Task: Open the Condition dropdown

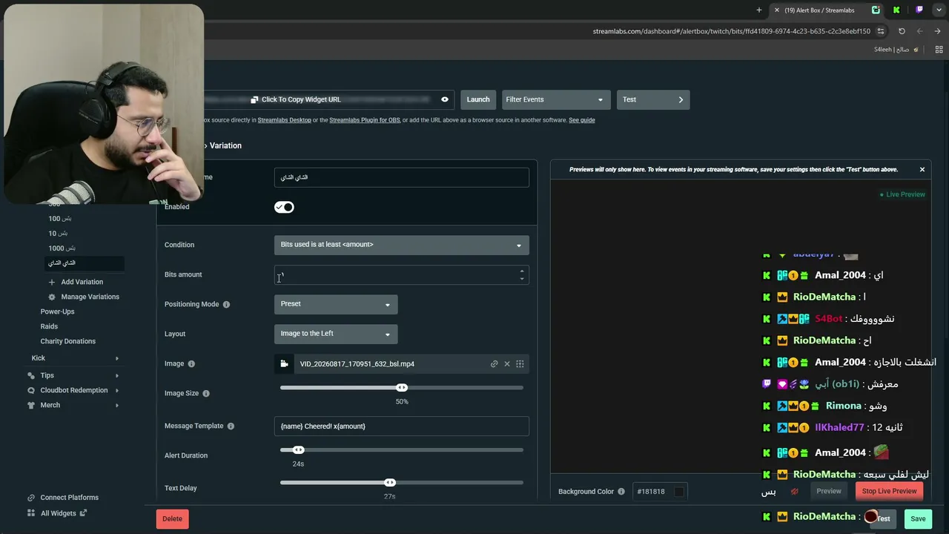Action: pos(402,245)
